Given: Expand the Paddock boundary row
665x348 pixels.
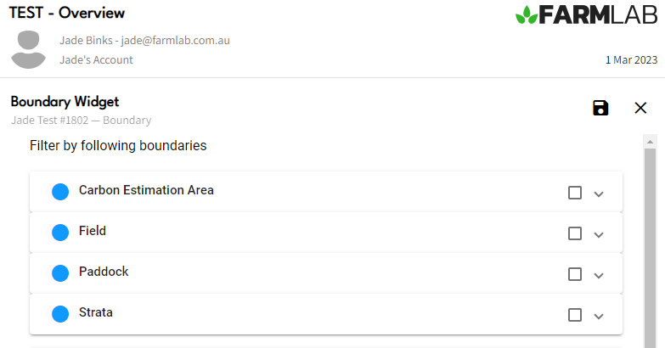Looking at the screenshot, I should tap(599, 275).
